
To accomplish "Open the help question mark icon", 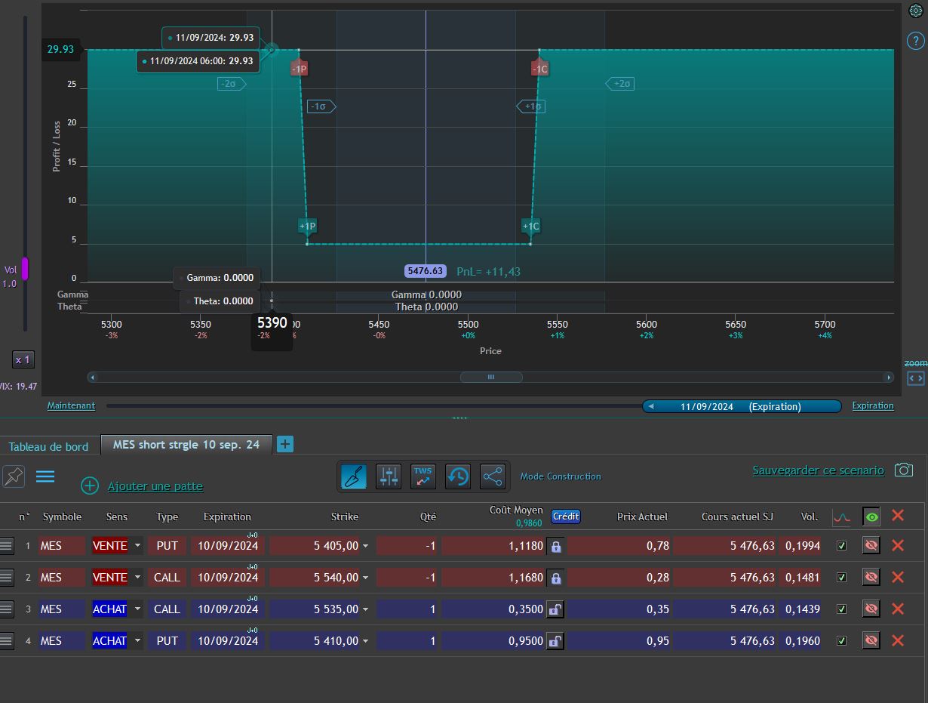I will coord(915,41).
